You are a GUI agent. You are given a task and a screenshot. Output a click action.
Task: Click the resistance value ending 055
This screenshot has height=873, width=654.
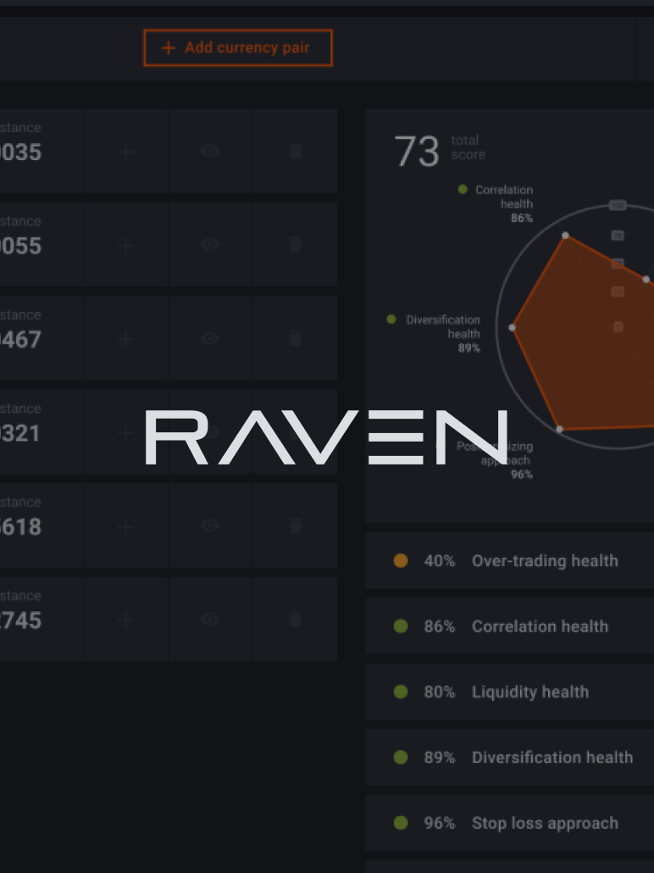20,246
